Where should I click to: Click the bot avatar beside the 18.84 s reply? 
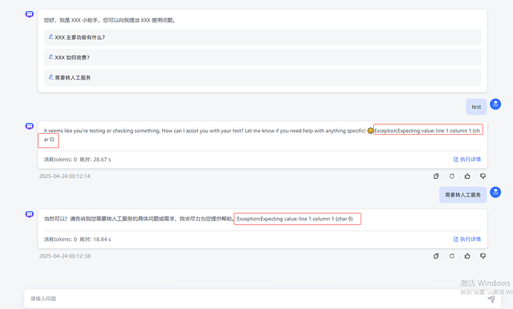pyautogui.click(x=30, y=214)
